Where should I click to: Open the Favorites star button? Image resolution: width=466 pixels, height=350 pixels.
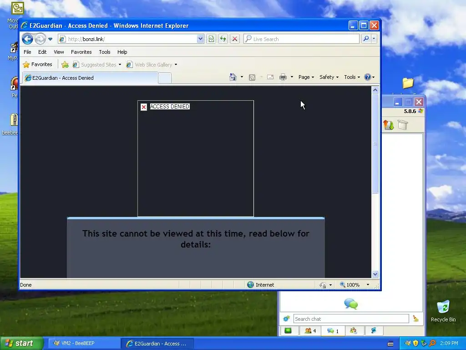pyautogui.click(x=38, y=64)
